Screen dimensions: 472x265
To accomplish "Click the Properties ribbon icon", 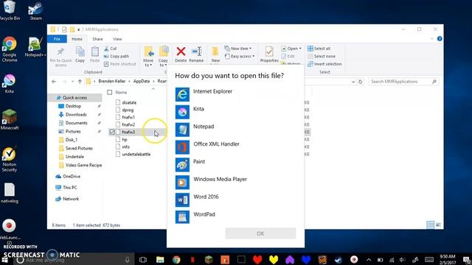I will [269, 54].
